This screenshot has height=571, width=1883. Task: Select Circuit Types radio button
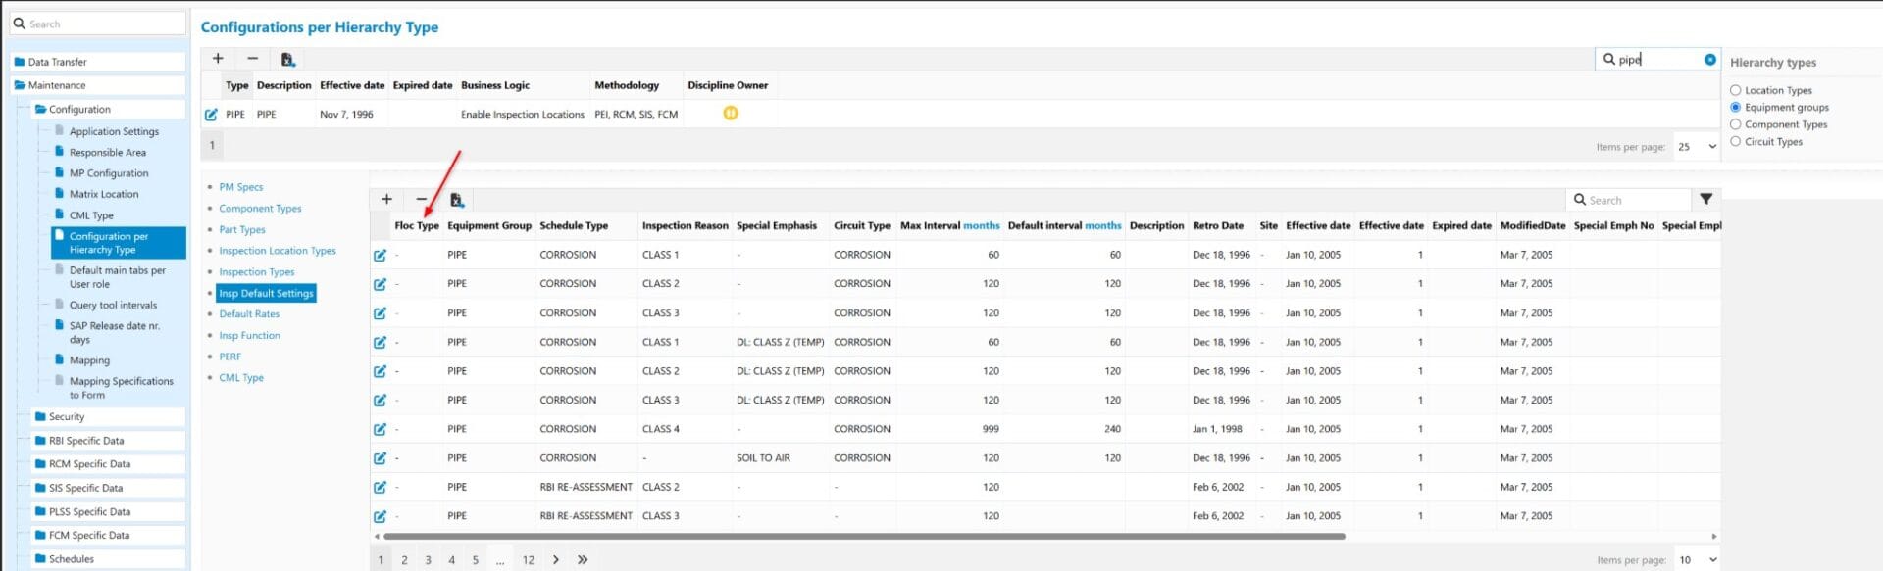(1735, 142)
